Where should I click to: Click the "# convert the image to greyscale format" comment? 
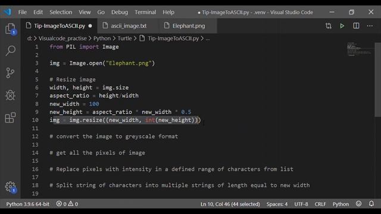click(x=114, y=136)
